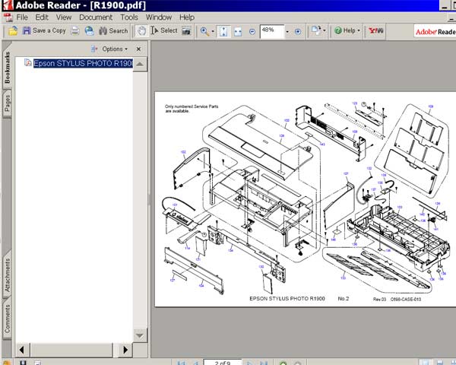Open the rotate view dropdown arrow
The width and height of the screenshot is (456, 365).
click(x=325, y=30)
